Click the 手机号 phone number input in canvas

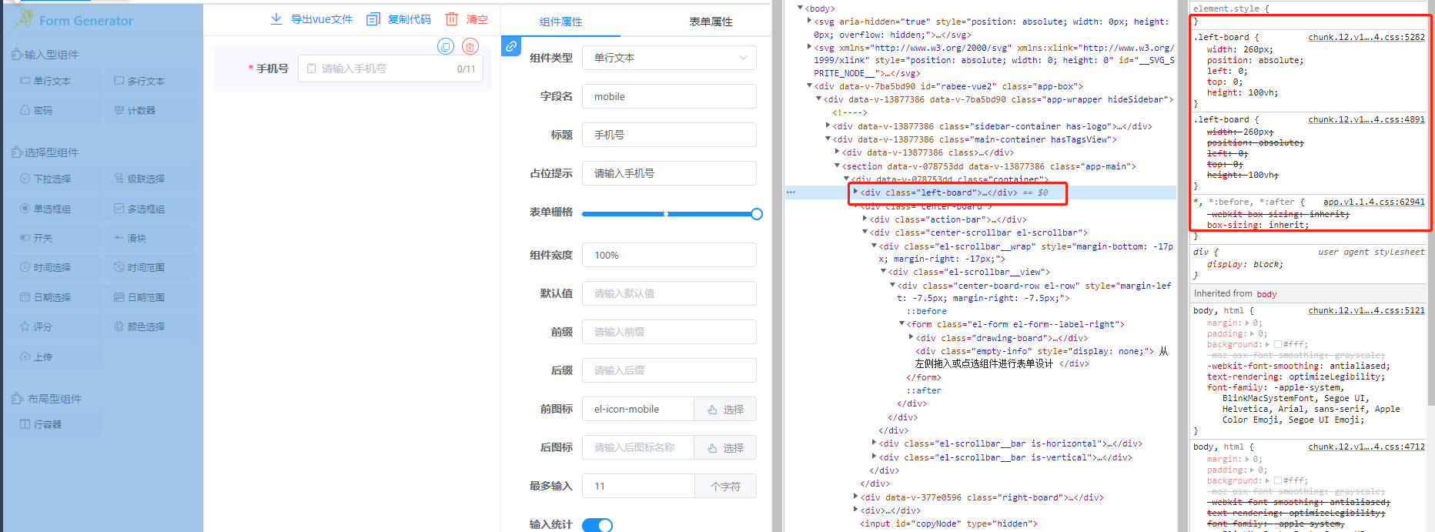[x=390, y=69]
